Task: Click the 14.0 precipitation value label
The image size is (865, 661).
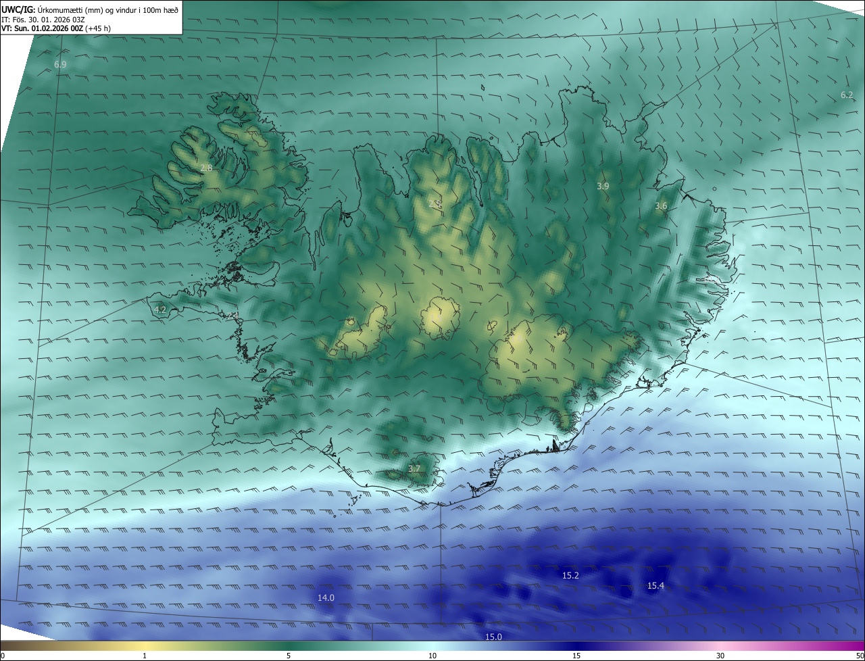Action: (326, 598)
